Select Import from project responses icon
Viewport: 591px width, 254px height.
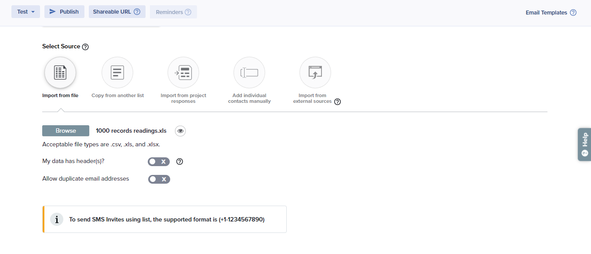[x=183, y=73]
